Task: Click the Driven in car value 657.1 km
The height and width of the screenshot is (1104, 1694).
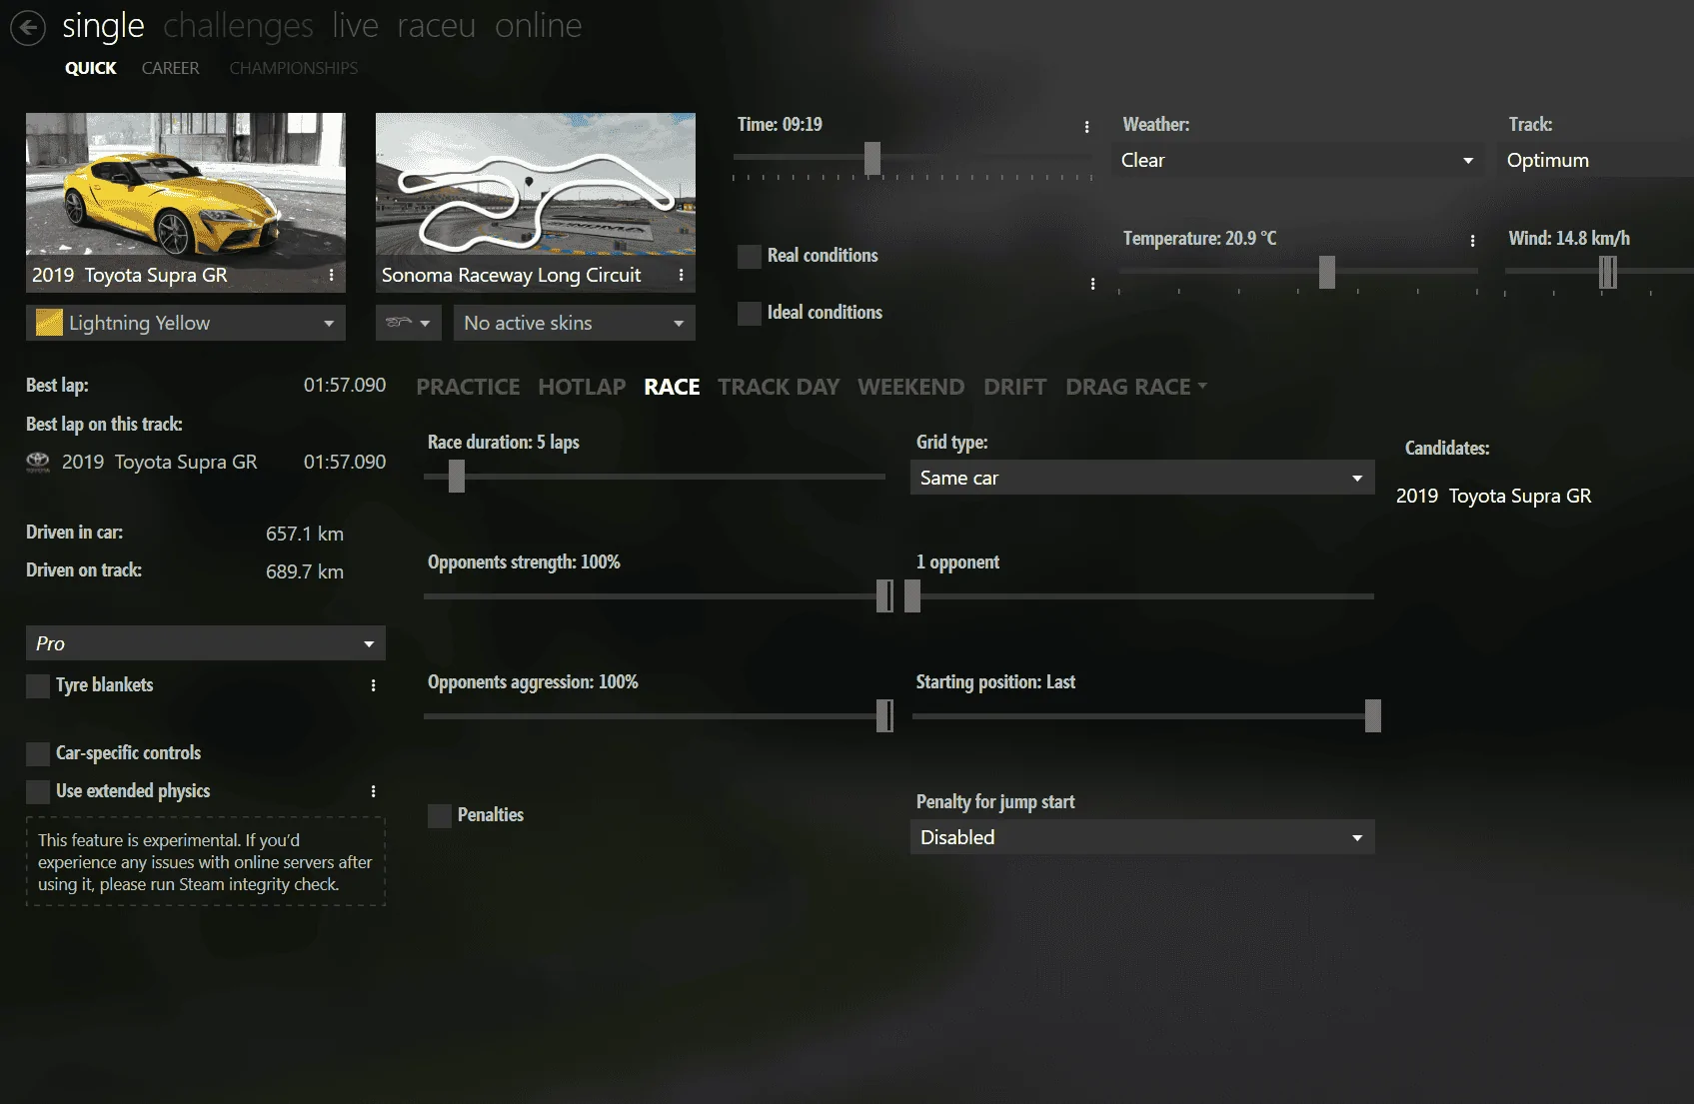Action: (x=305, y=534)
